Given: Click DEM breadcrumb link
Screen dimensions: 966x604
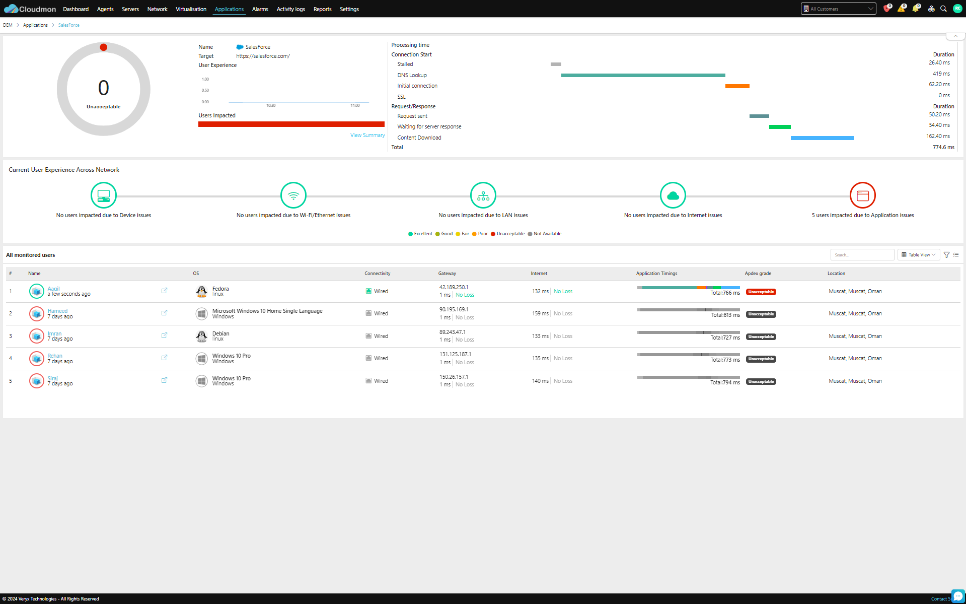Looking at the screenshot, I should pos(8,25).
